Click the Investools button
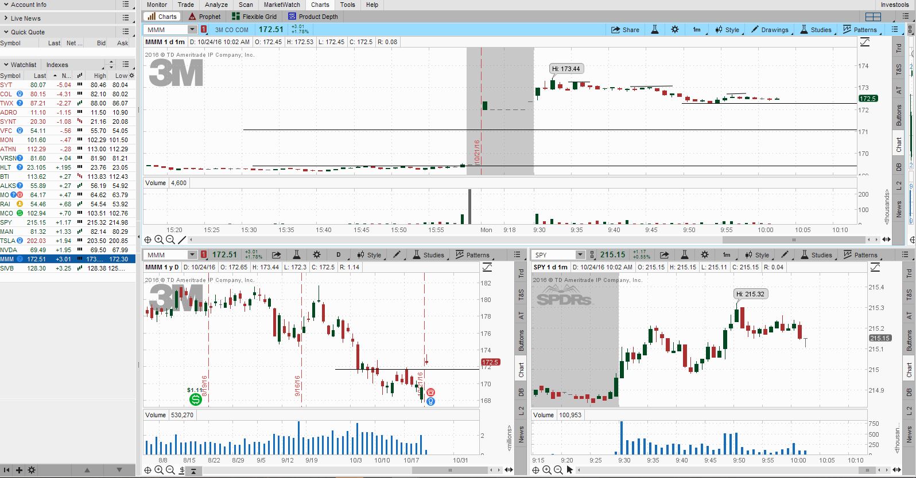 point(895,5)
